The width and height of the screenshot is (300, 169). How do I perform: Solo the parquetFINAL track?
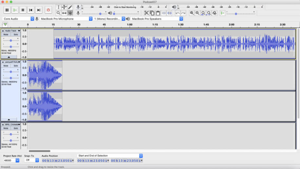click(16, 66)
